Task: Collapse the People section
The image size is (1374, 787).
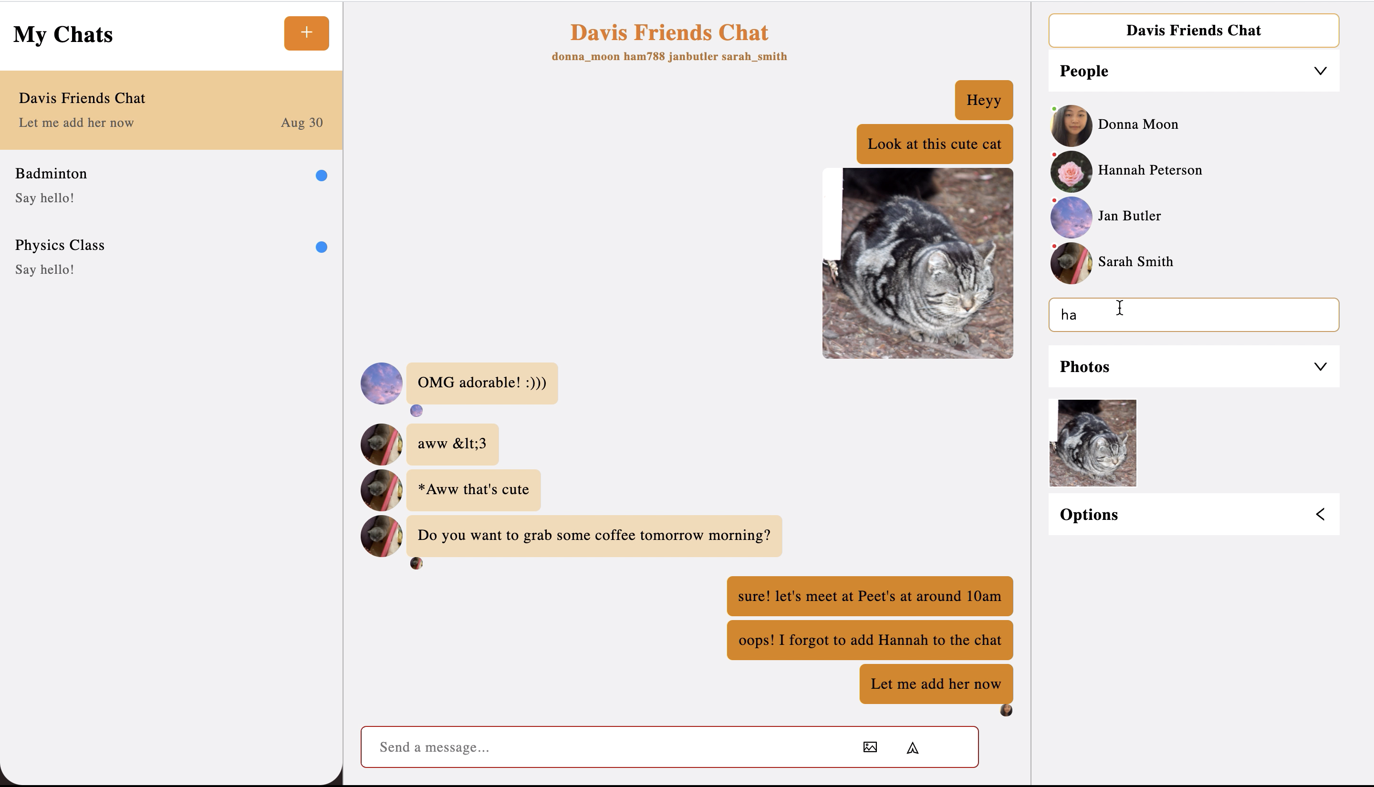Action: 1321,71
